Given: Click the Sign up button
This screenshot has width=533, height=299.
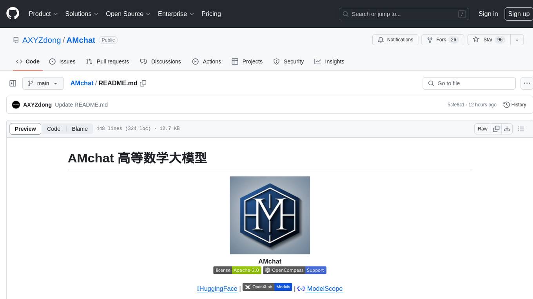Looking at the screenshot, I should pyautogui.click(x=518, y=14).
